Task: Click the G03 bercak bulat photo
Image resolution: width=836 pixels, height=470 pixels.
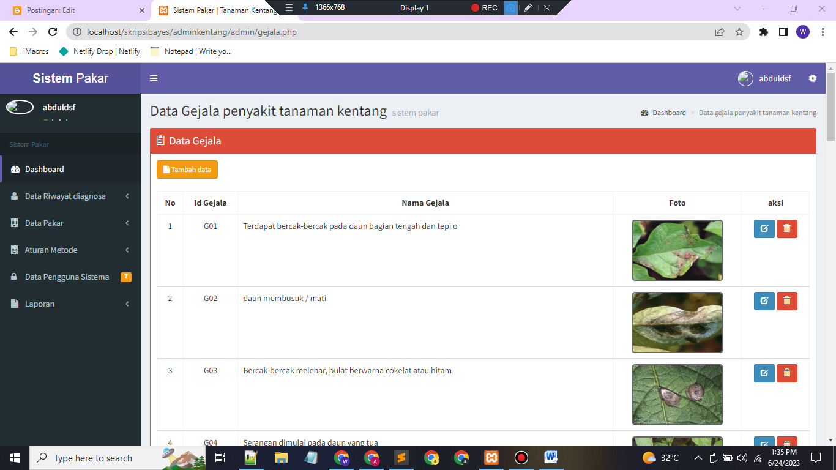Action: 677,395
